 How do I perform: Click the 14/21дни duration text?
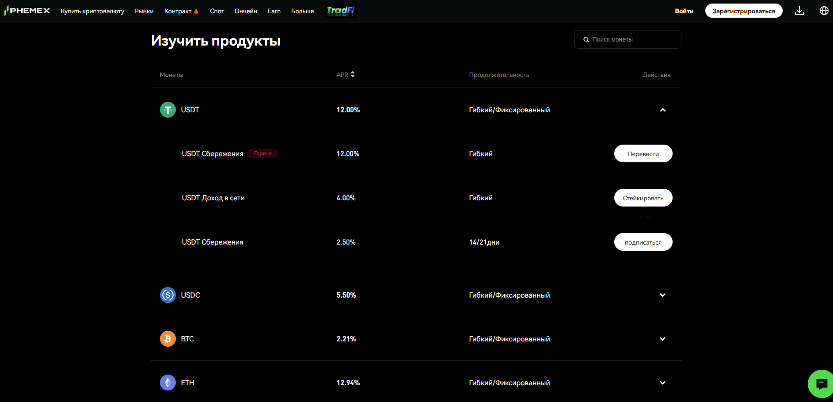[x=484, y=242]
